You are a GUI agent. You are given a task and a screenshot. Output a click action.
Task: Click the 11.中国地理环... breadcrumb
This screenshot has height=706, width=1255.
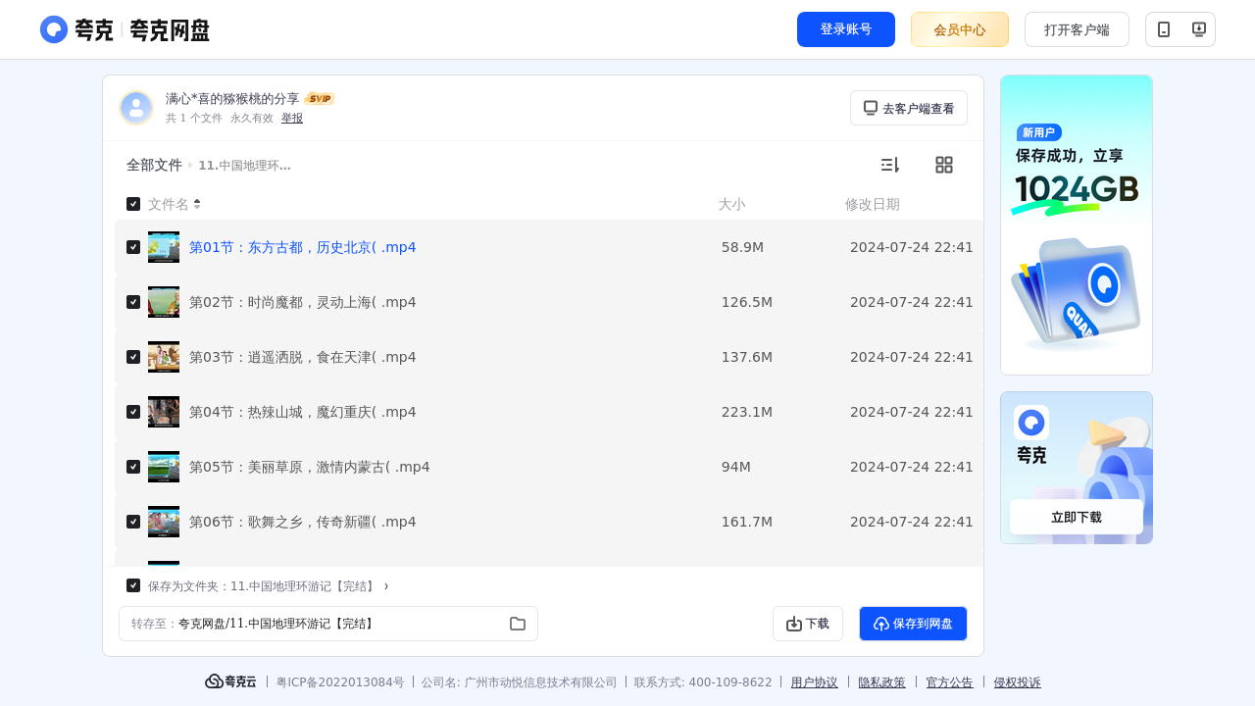(244, 166)
